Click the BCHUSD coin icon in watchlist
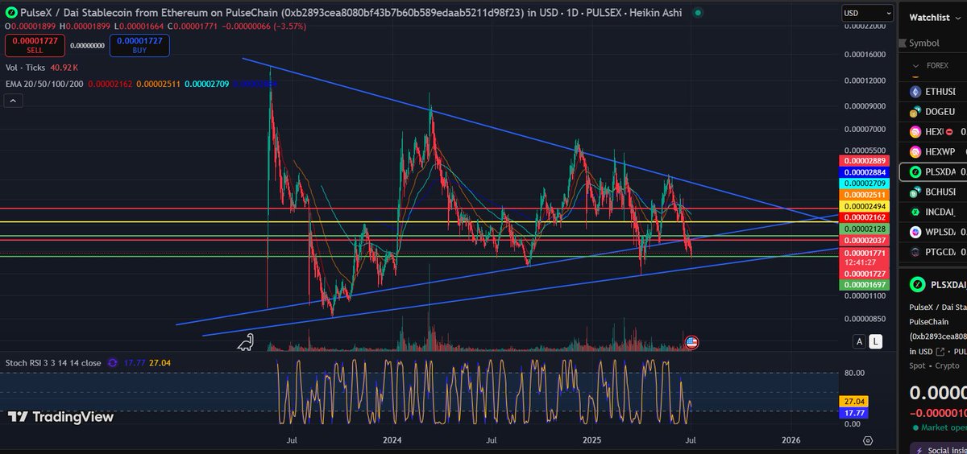The width and height of the screenshot is (967, 454). [x=915, y=192]
